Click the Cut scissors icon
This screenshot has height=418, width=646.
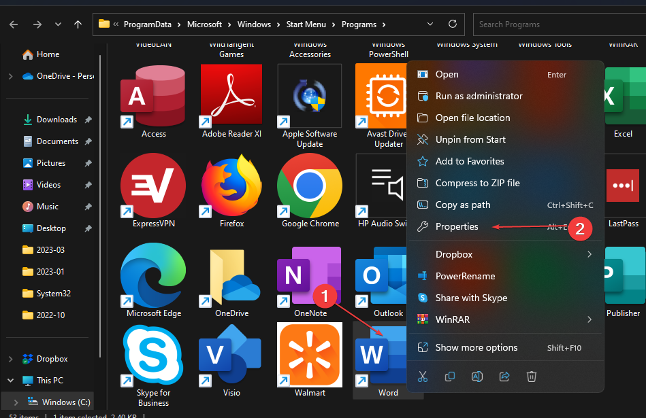point(423,377)
